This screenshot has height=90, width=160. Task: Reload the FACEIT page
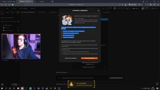click(9, 5)
